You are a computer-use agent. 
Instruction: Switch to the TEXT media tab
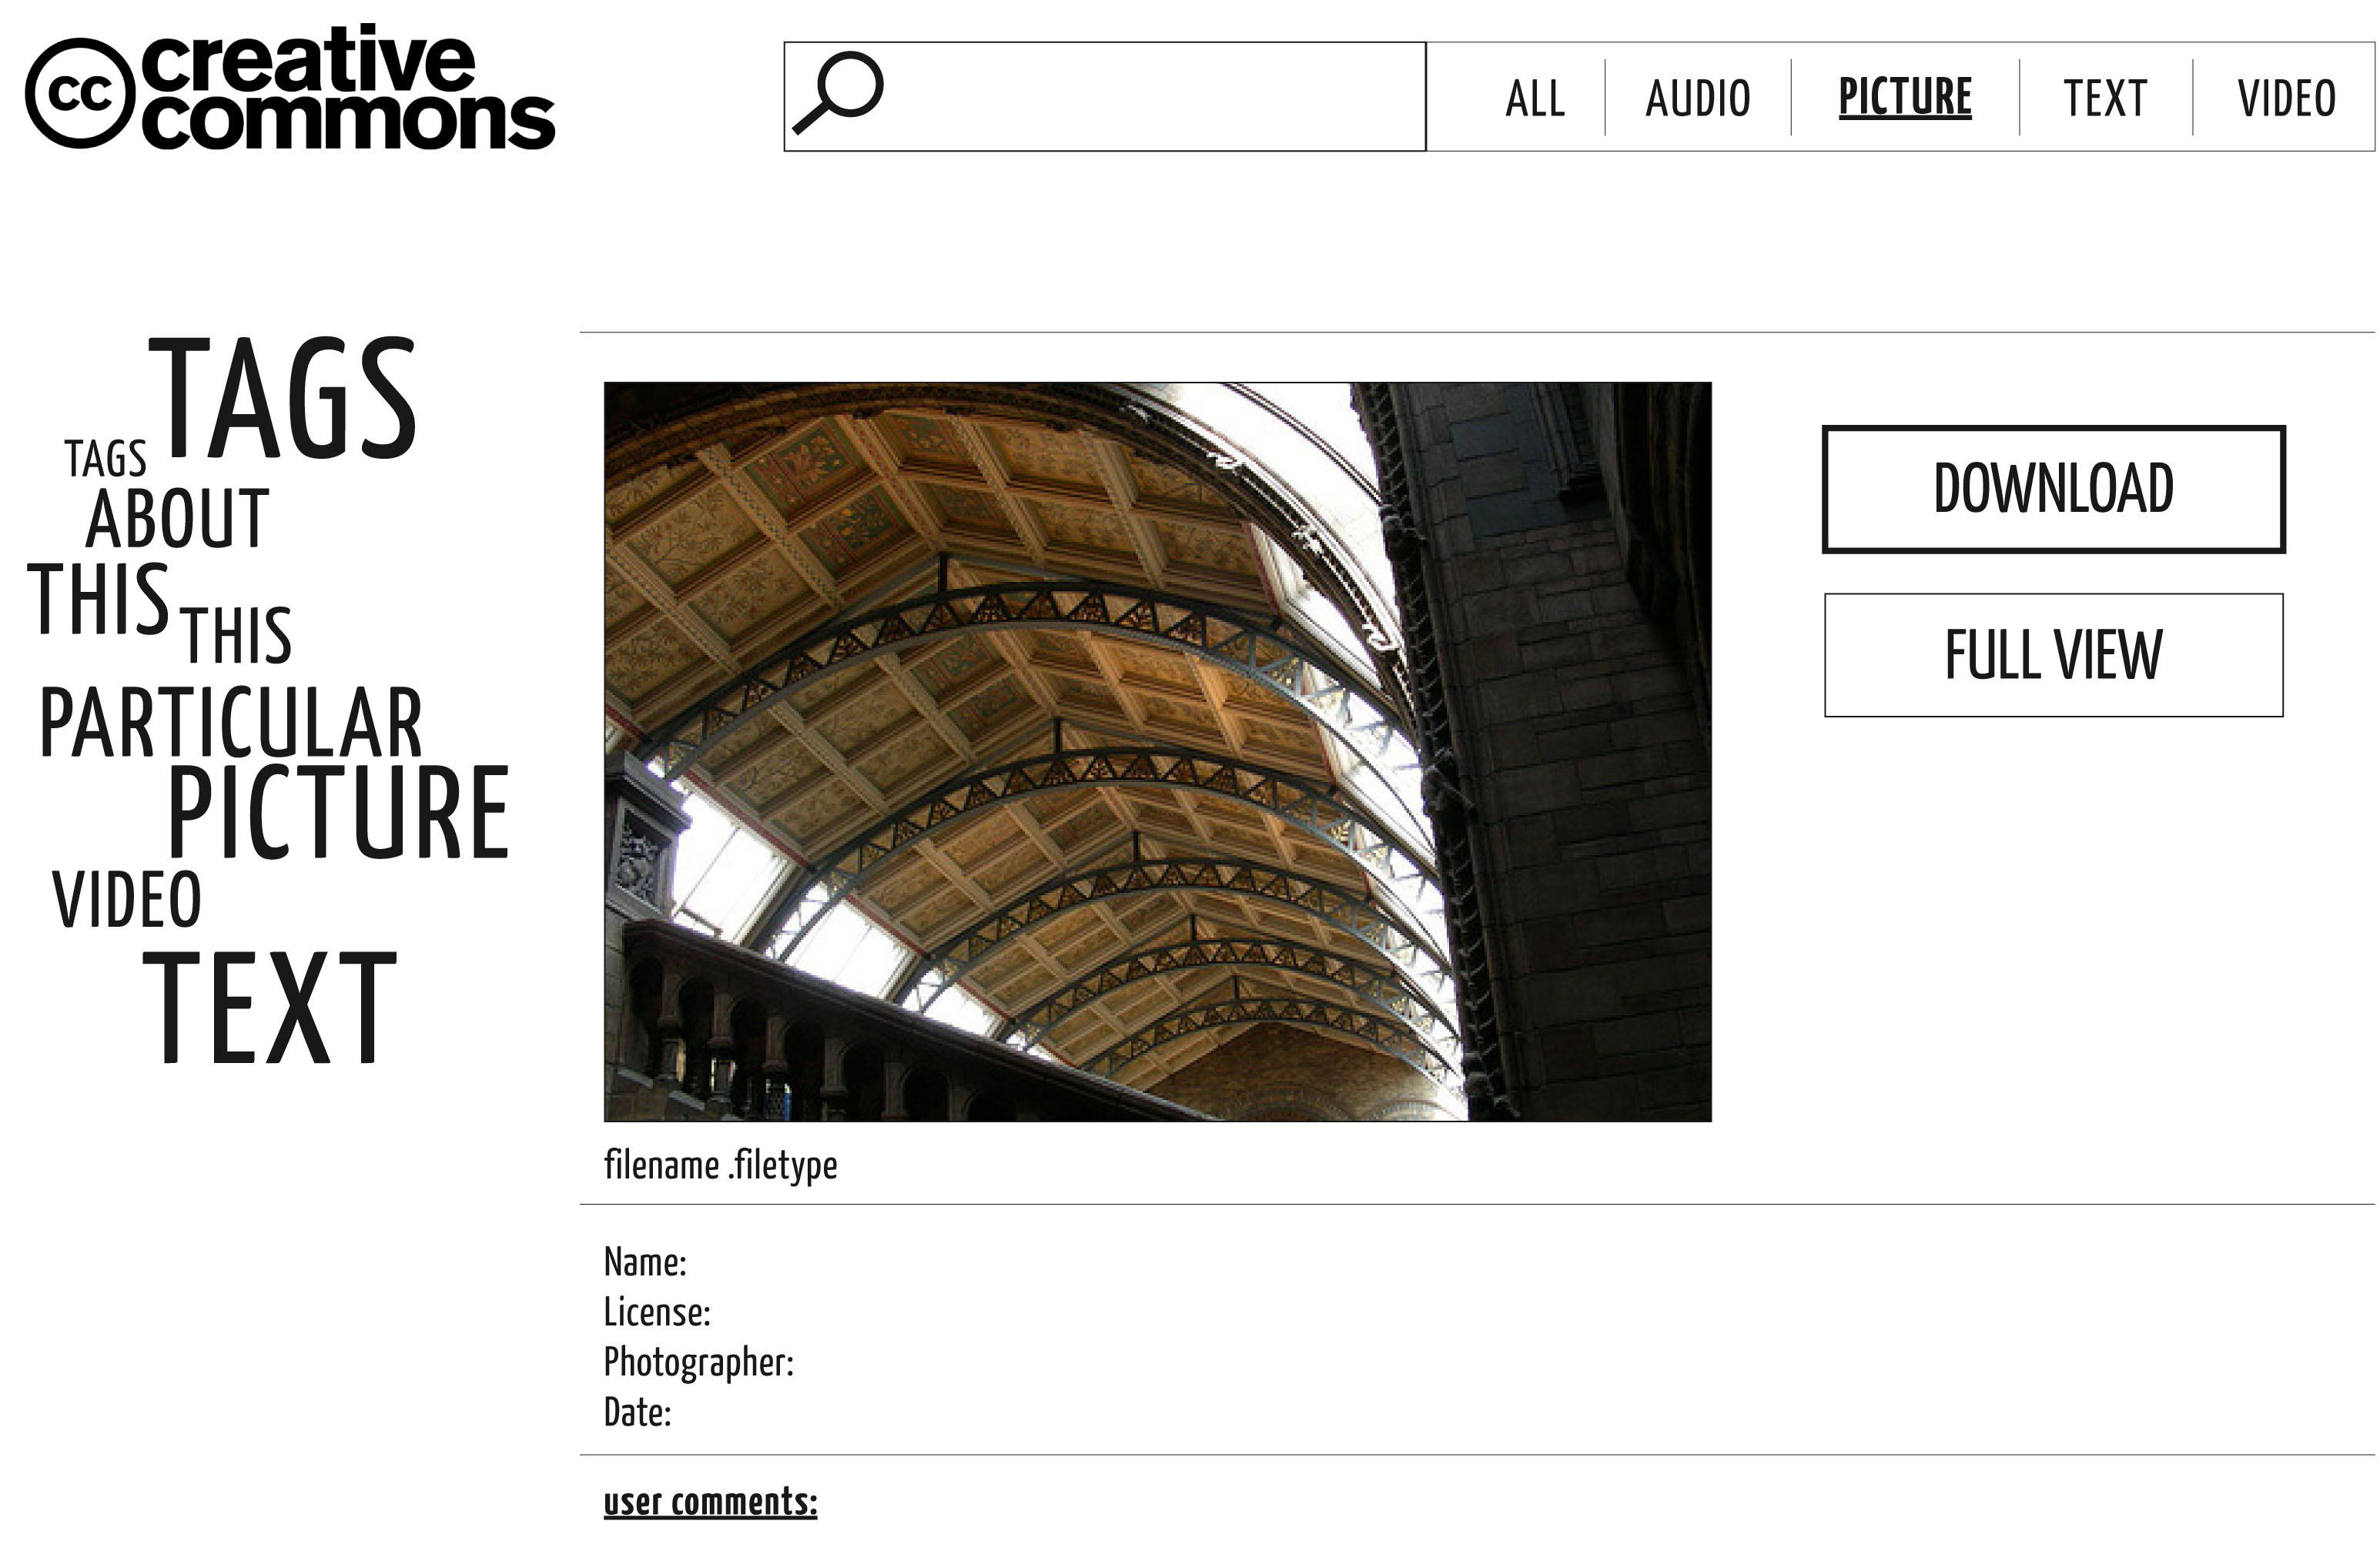tap(2105, 98)
